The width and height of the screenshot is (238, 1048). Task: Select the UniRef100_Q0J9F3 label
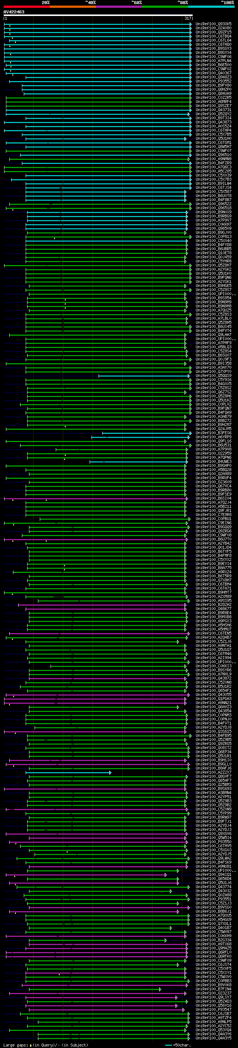(213, 359)
